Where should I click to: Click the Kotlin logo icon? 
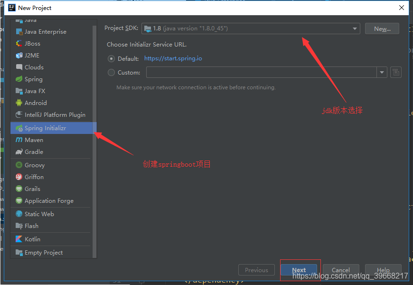(x=19, y=239)
